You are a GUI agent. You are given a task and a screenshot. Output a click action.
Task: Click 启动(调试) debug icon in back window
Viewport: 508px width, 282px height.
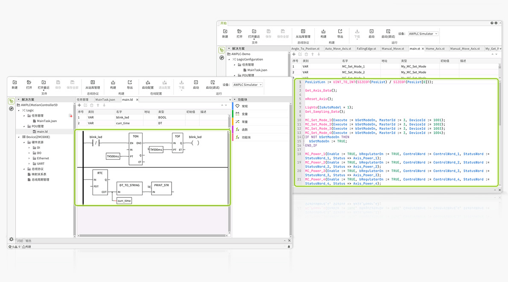(388, 32)
